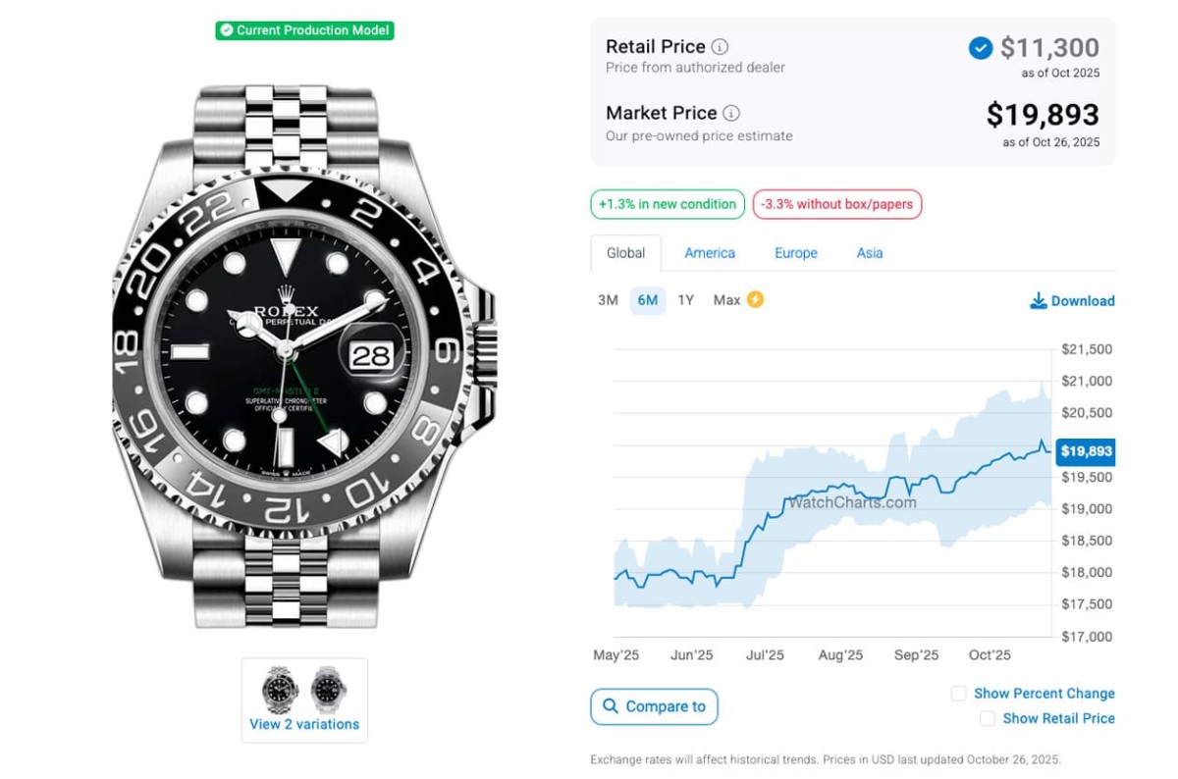Image resolution: width=1178 pixels, height=779 pixels.
Task: Click the second watch variation thumbnail
Action: pyautogui.click(x=329, y=689)
